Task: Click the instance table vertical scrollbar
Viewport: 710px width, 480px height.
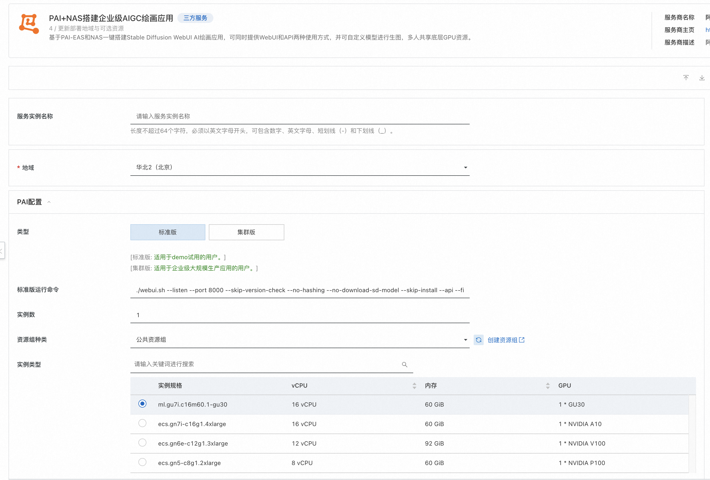Action: coord(692,434)
